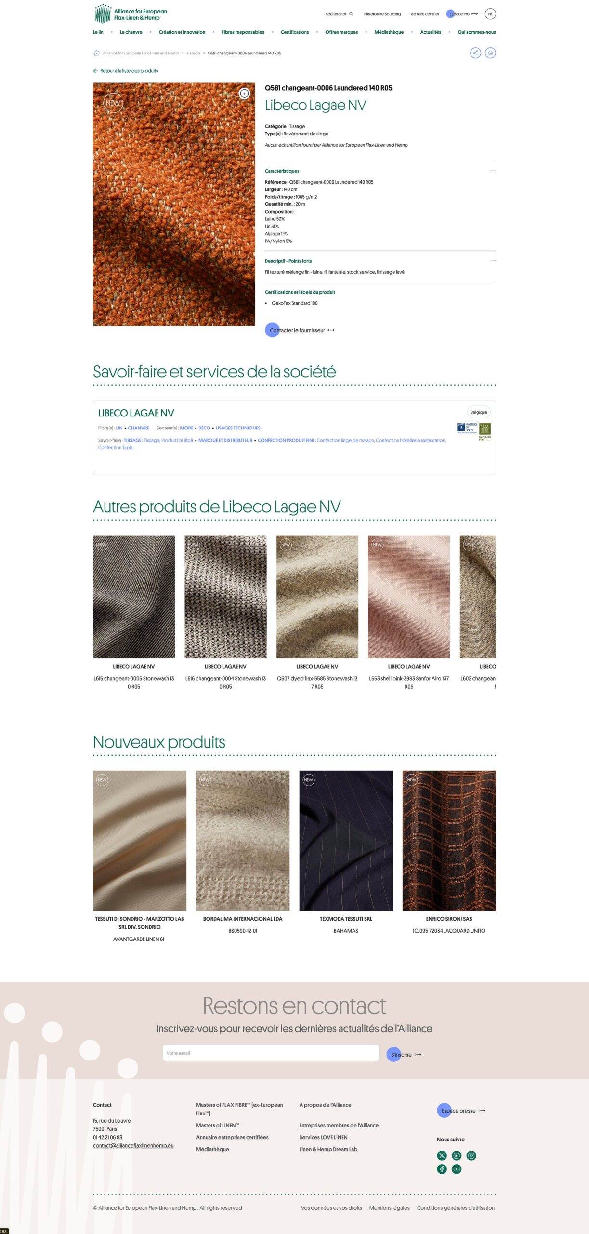Go back via Retour à la liste des produits
Screen dimensions: 589x1234
point(126,71)
